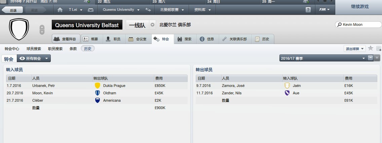This screenshot has width=382, height=143.
Task: Click the Americana club badge
Action: [98, 100]
